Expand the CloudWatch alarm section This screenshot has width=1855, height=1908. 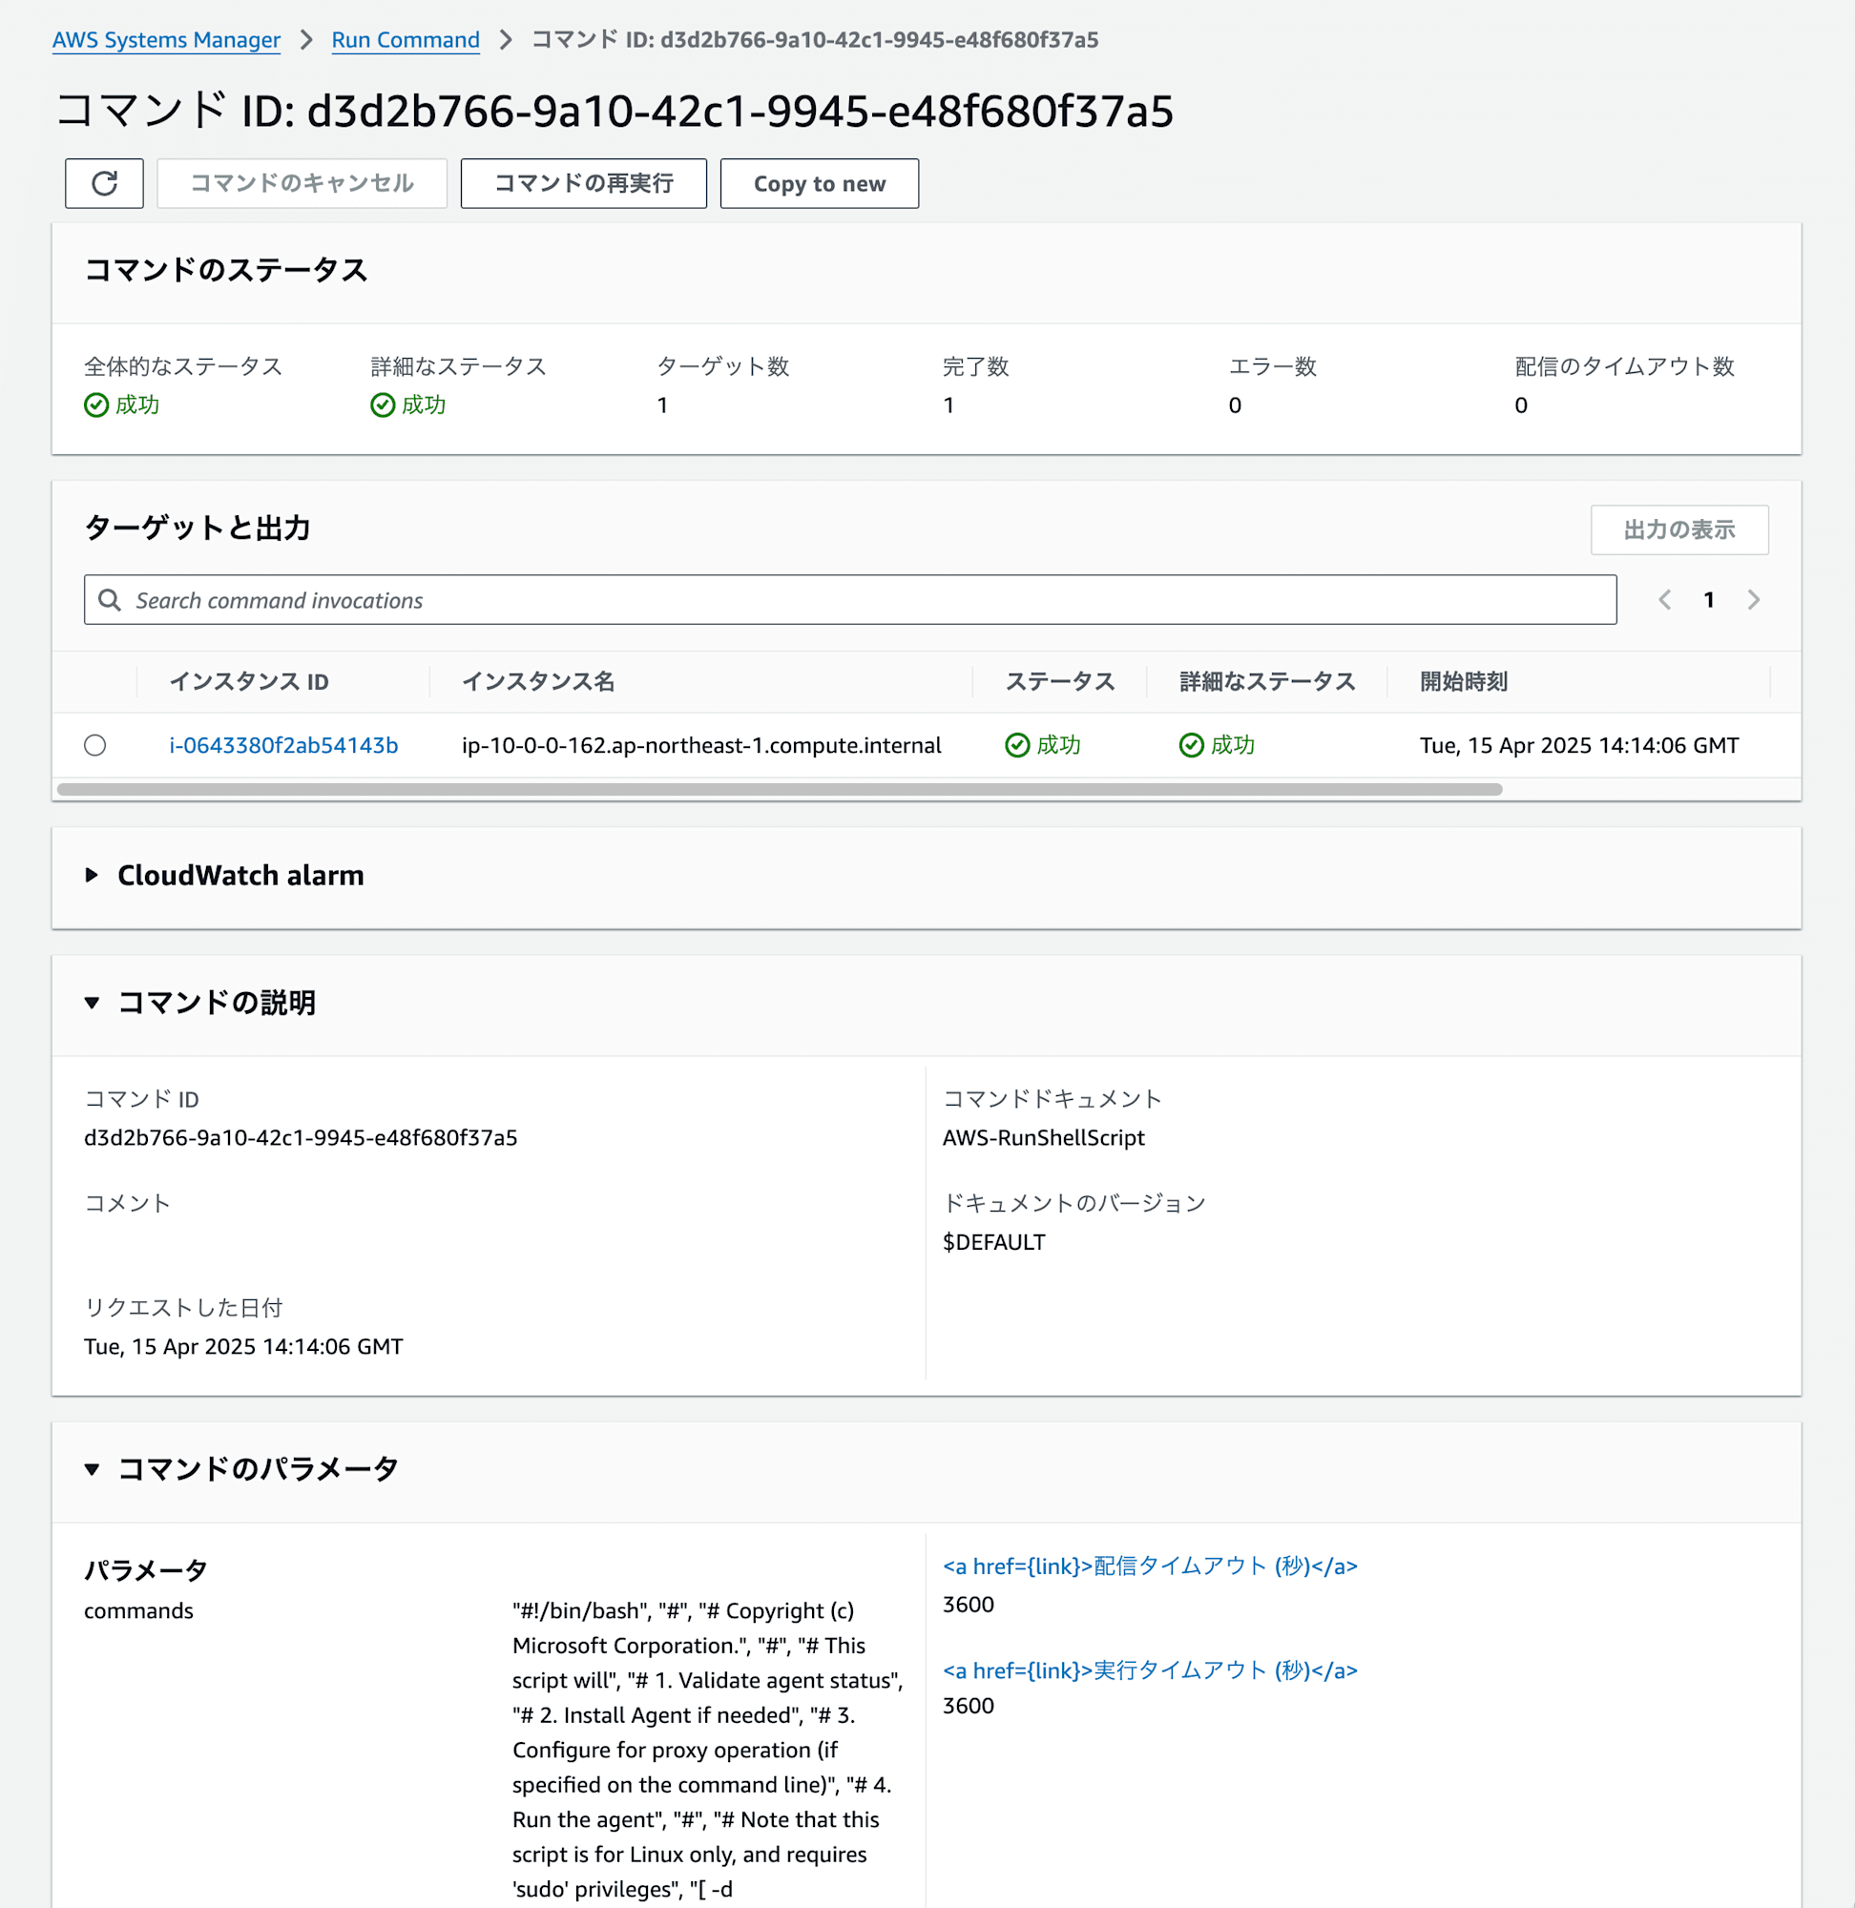click(92, 875)
